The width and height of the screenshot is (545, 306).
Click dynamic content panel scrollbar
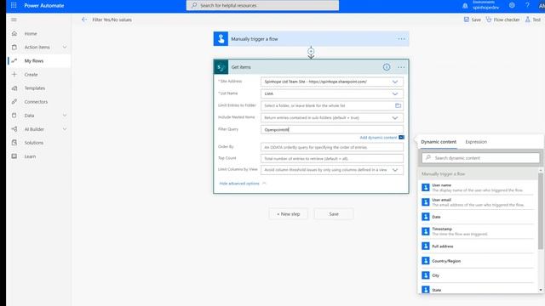pyautogui.click(x=541, y=211)
